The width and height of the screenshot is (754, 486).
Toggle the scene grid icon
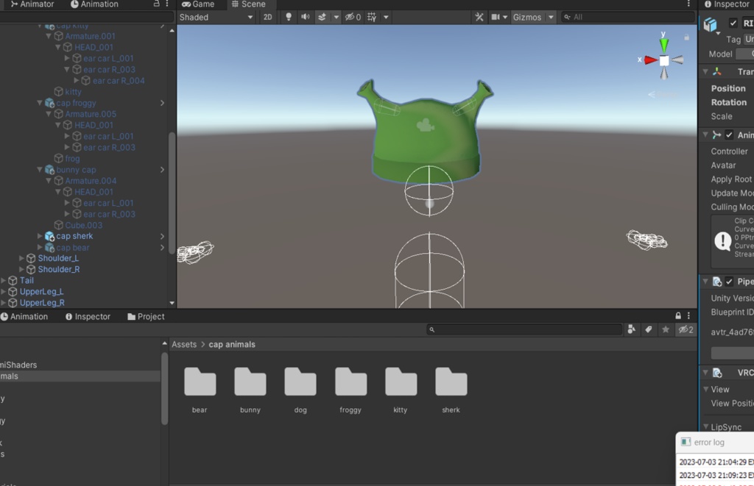click(x=372, y=17)
